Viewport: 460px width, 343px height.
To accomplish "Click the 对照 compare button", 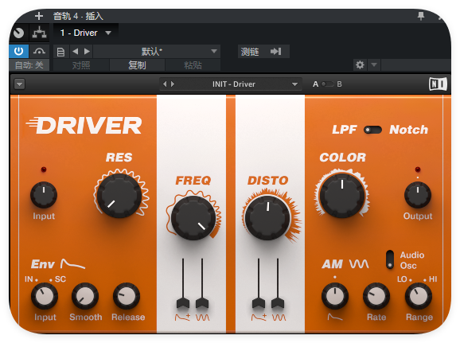I will 81,65.
